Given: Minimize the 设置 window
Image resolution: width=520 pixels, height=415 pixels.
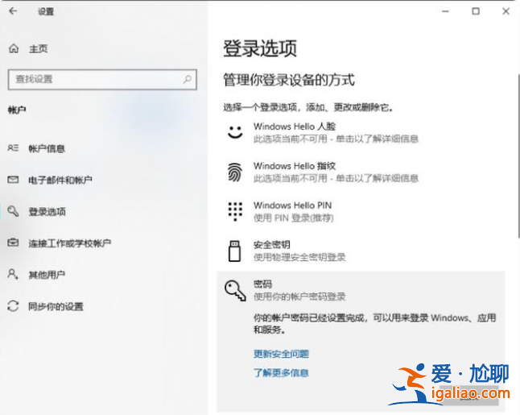Looking at the screenshot, I should coord(445,11).
